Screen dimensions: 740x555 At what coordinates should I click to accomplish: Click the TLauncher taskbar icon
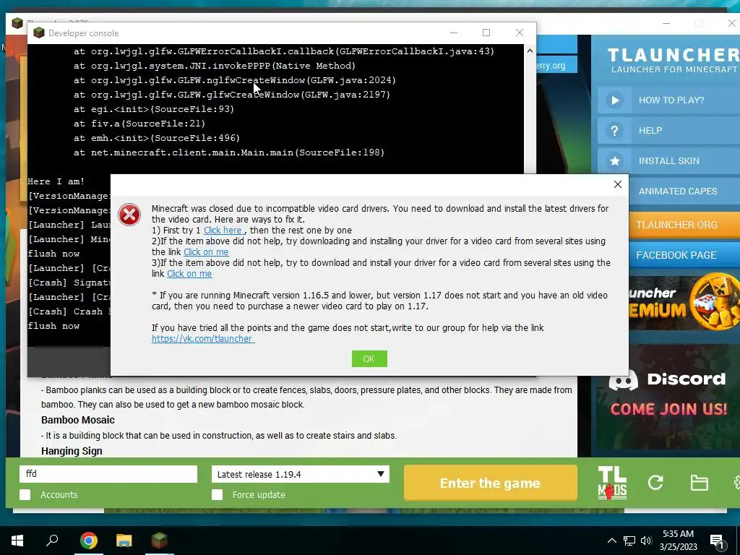pos(160,541)
